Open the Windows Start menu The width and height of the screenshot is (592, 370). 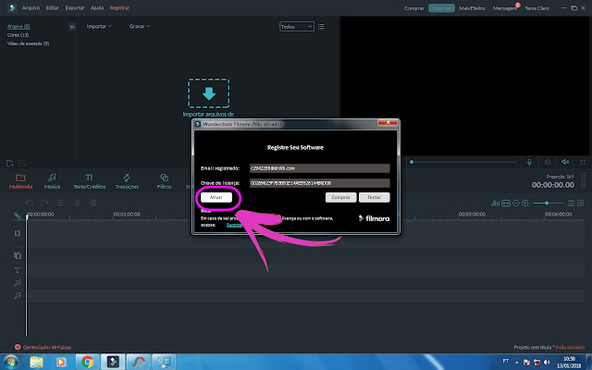[10, 362]
